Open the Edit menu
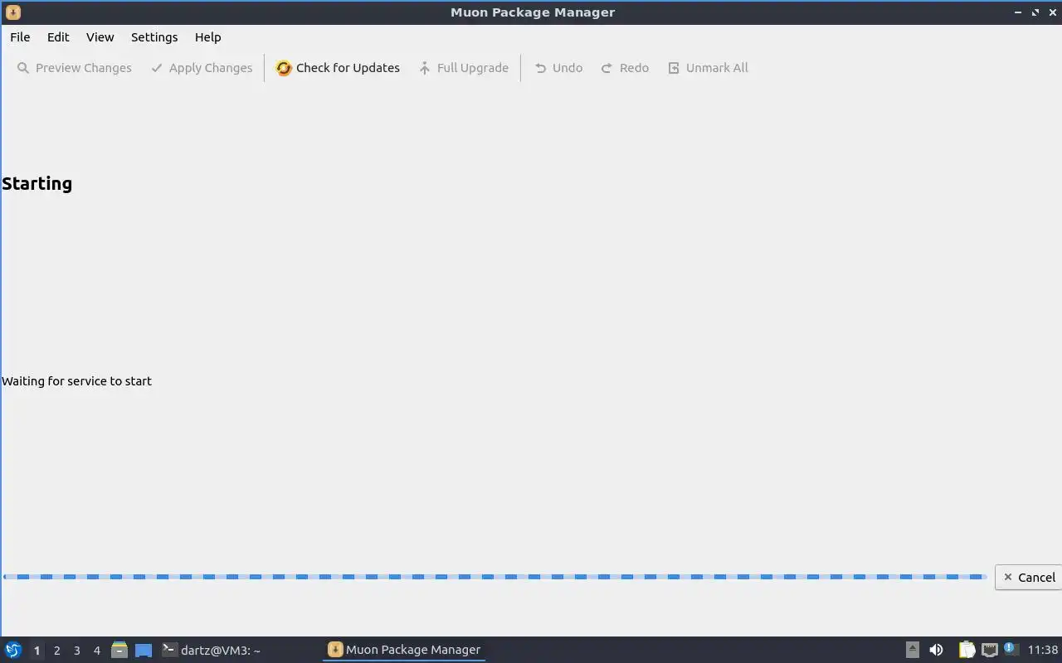 click(x=58, y=37)
